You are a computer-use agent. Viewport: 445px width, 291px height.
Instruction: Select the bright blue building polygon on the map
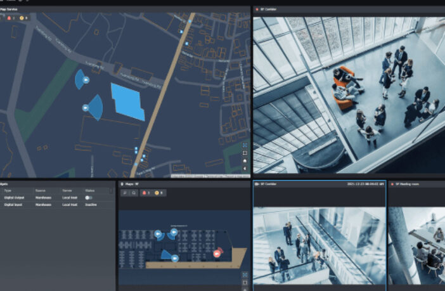[127, 102]
